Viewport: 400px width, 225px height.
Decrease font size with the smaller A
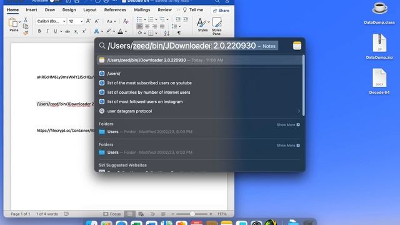pyautogui.click(x=97, y=21)
